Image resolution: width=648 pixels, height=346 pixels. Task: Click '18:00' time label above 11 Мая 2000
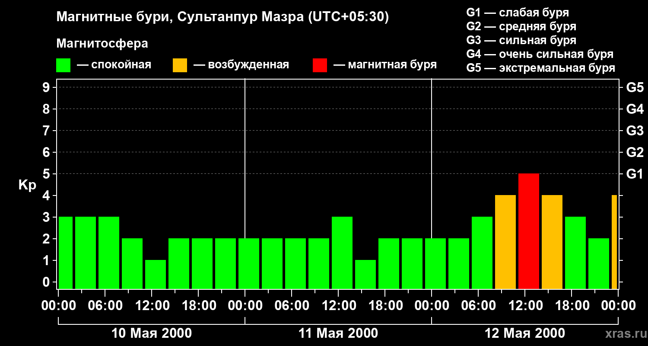(385, 305)
